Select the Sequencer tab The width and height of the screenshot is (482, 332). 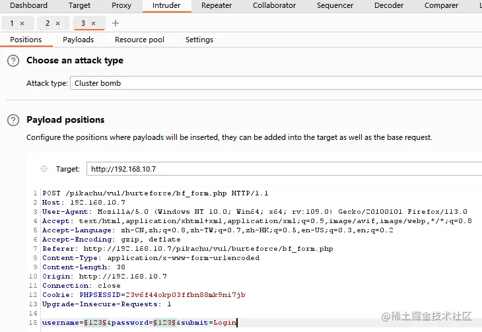335,5
